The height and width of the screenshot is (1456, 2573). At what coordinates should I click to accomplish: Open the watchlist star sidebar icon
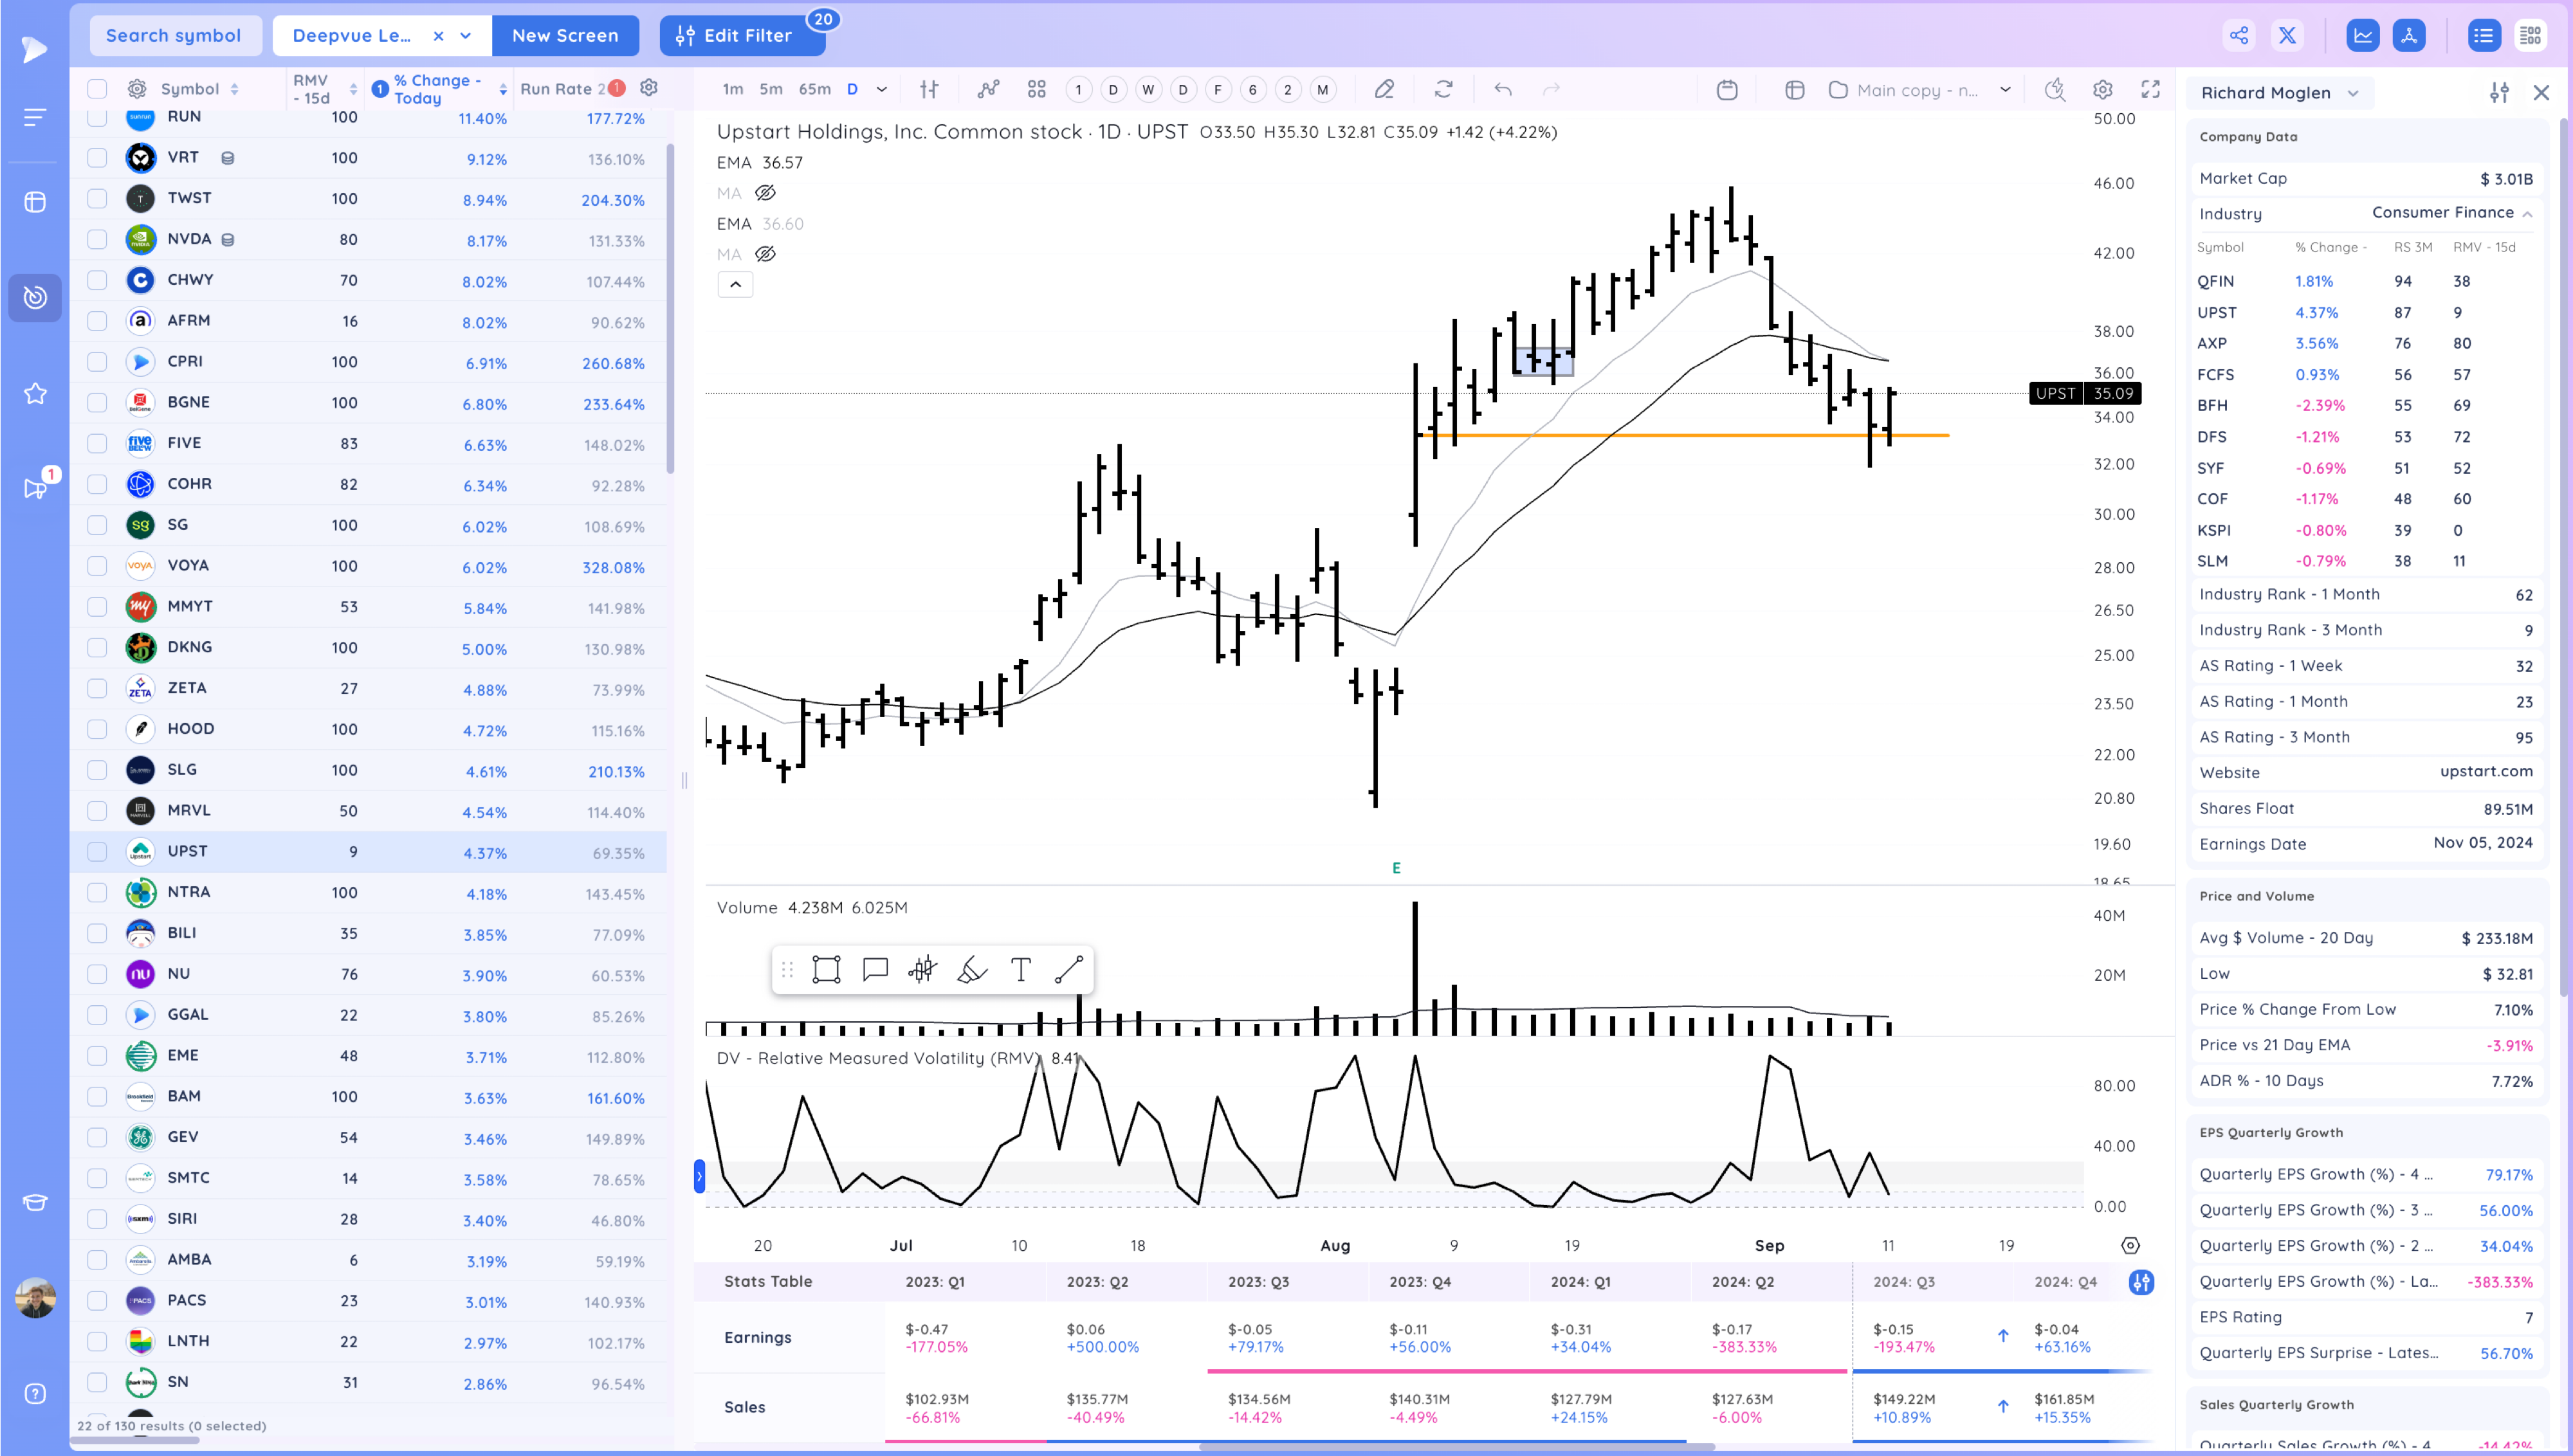(35, 394)
